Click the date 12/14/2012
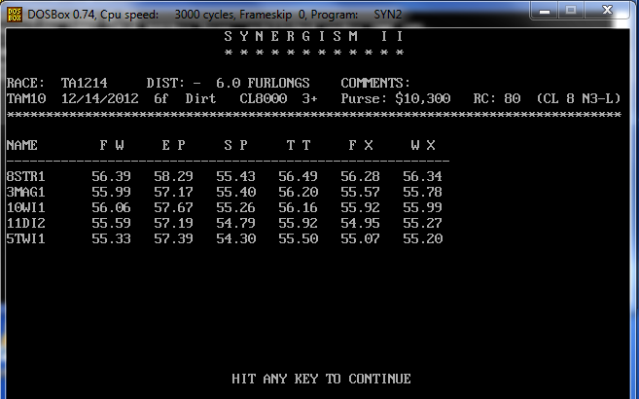639x399 pixels. pos(100,98)
